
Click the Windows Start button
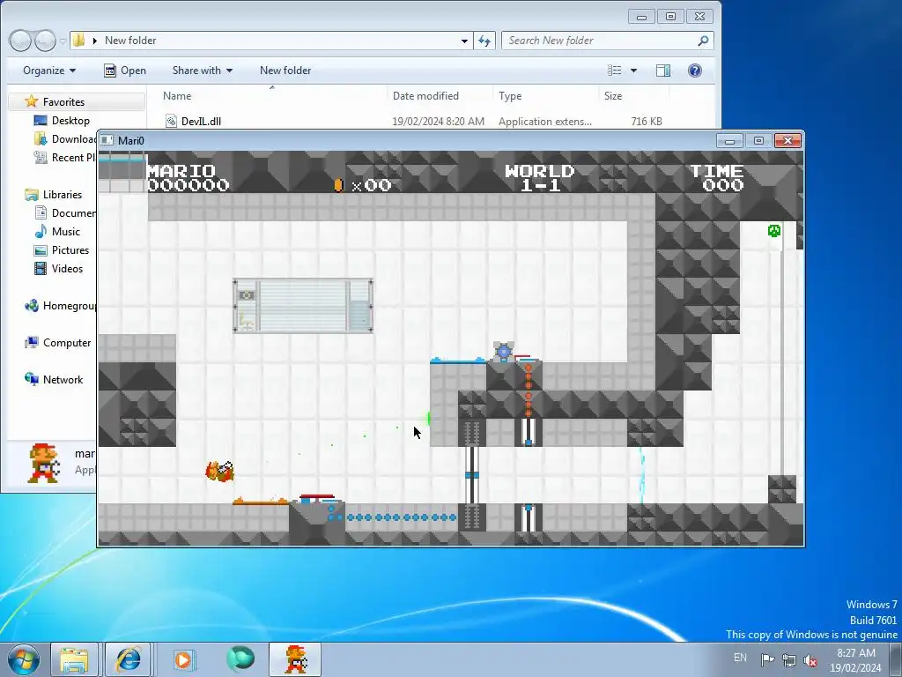tap(24, 659)
